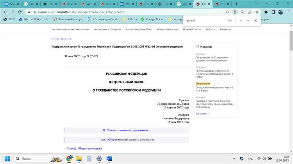Open a new browser tab

(236, 4)
